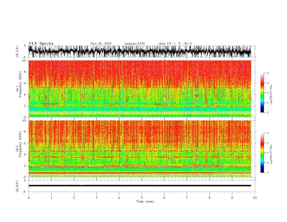The width and height of the screenshot is (287, 222).
Task: Click time axis tick label "4"
Action: (119, 198)
